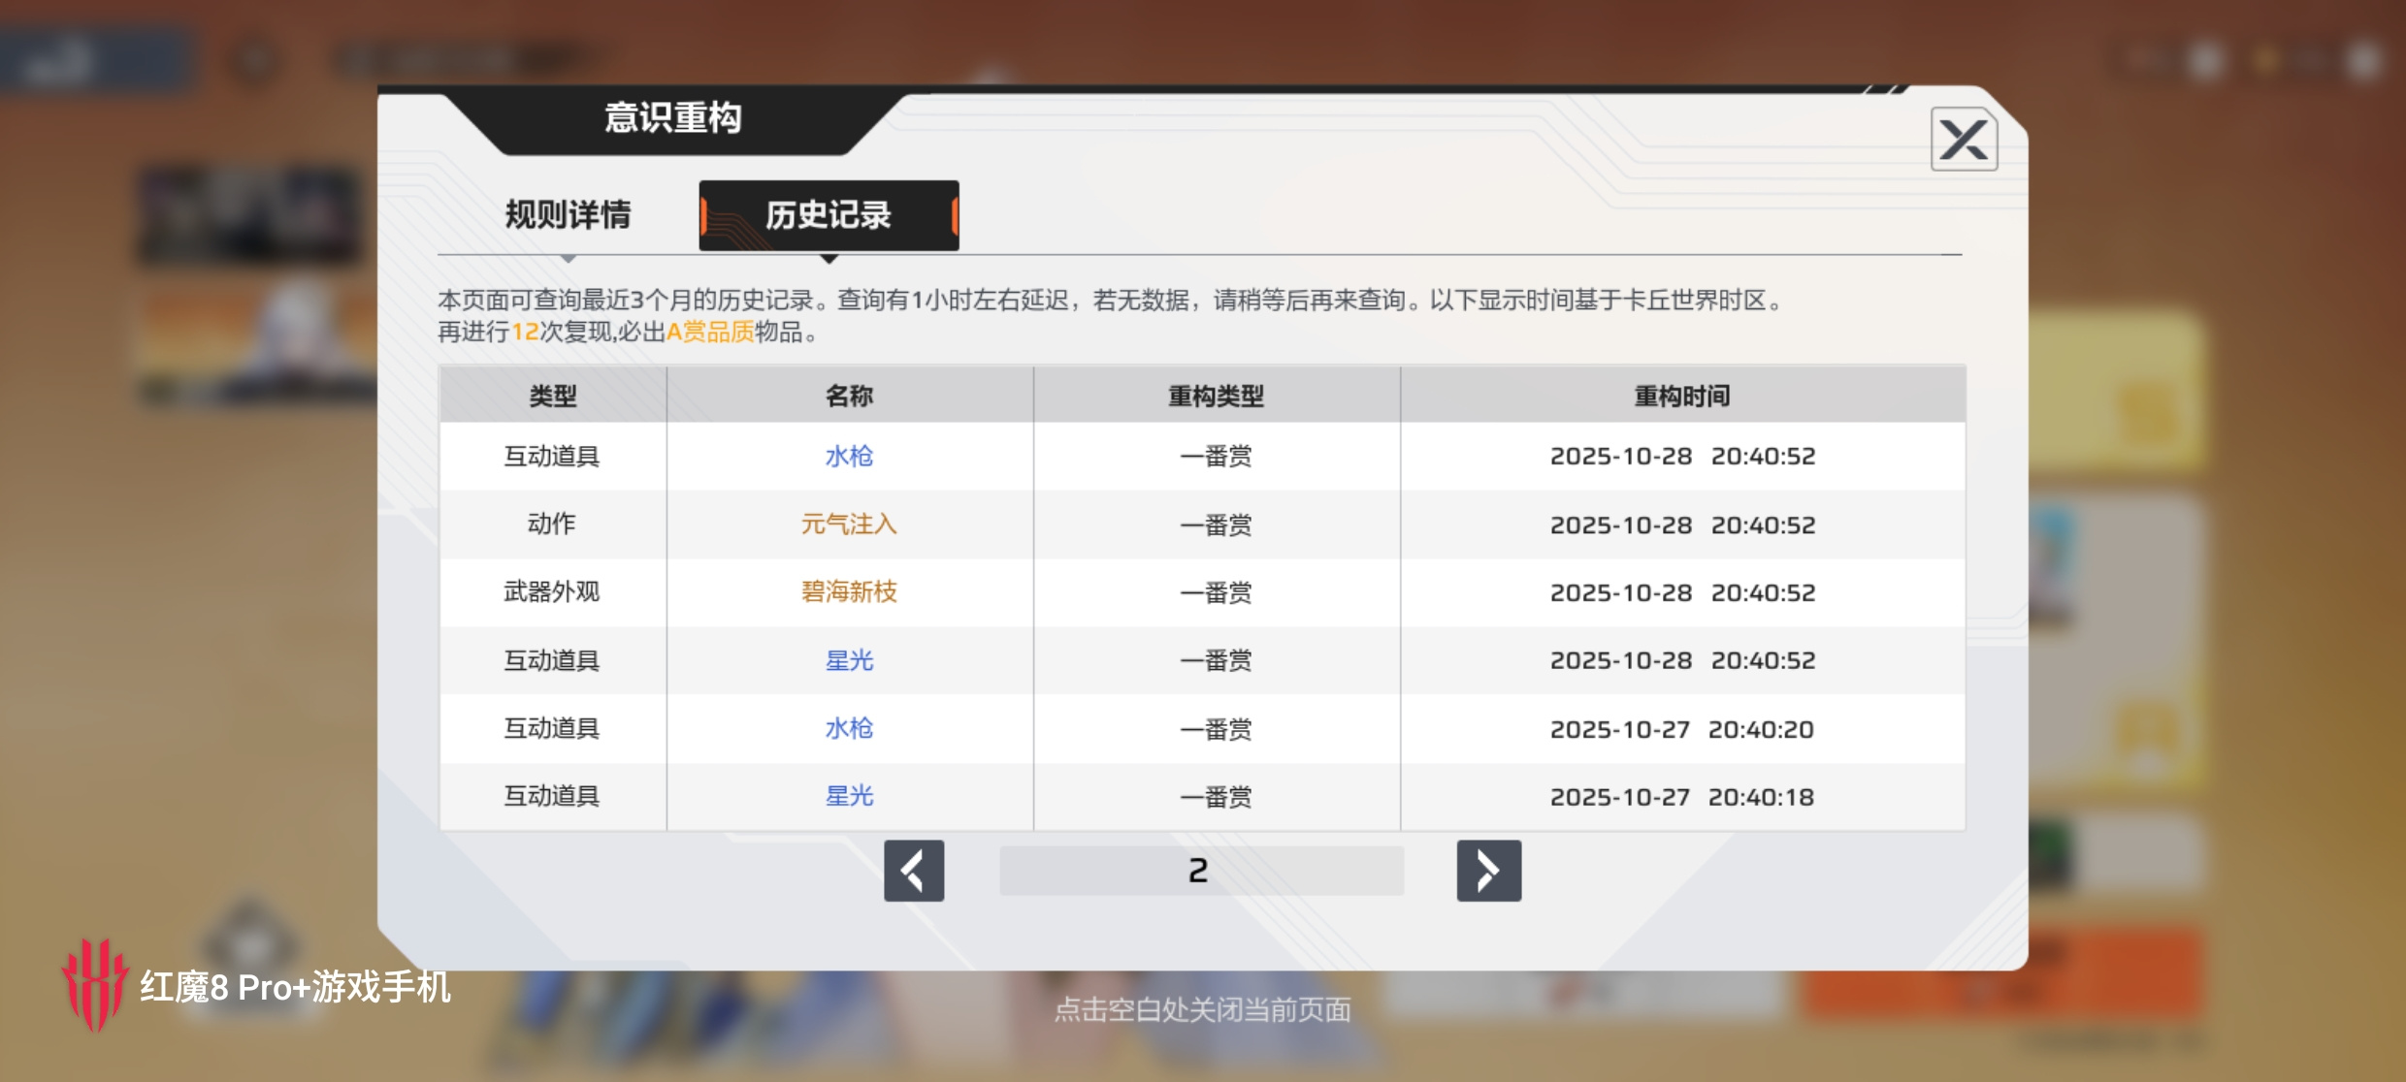The image size is (2406, 1082).
Task: Select the 历史记录 tab
Action: (829, 215)
